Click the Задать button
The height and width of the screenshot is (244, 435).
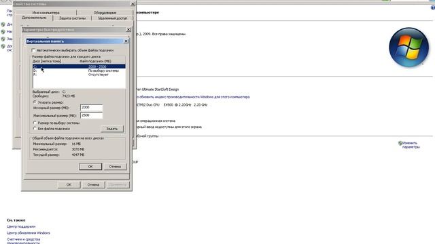coord(112,129)
